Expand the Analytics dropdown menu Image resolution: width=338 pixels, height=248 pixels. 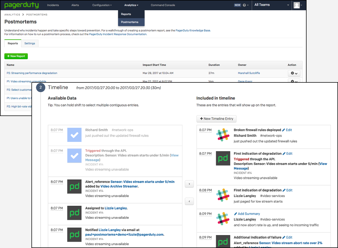tap(131, 5)
